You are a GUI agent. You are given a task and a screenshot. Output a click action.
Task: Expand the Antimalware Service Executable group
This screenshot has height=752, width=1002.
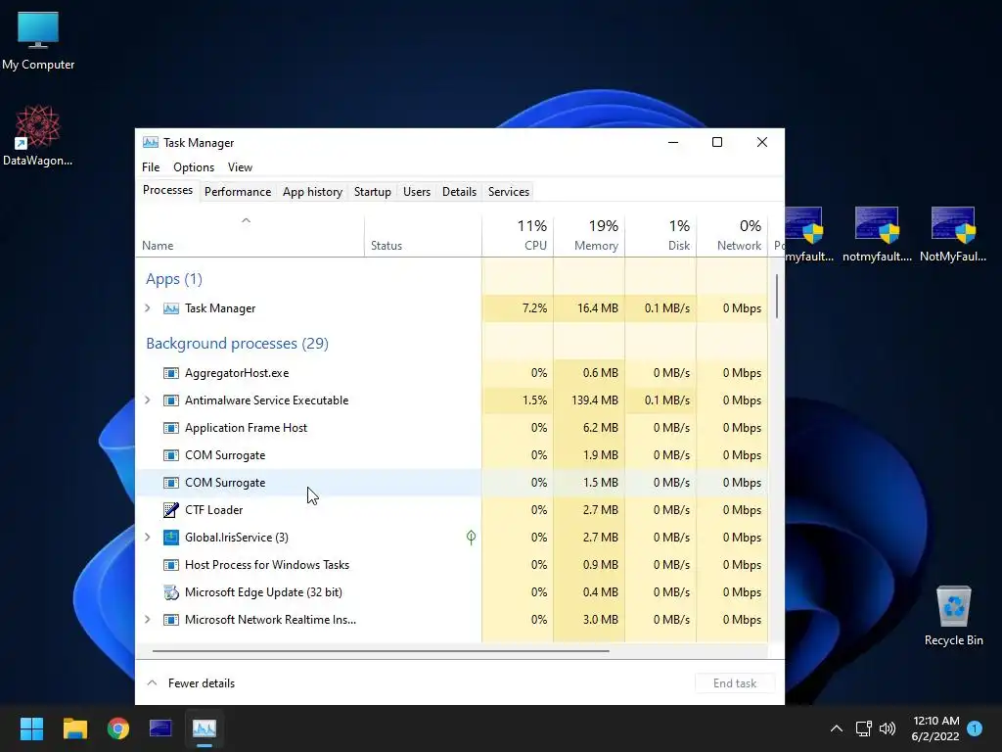(148, 400)
